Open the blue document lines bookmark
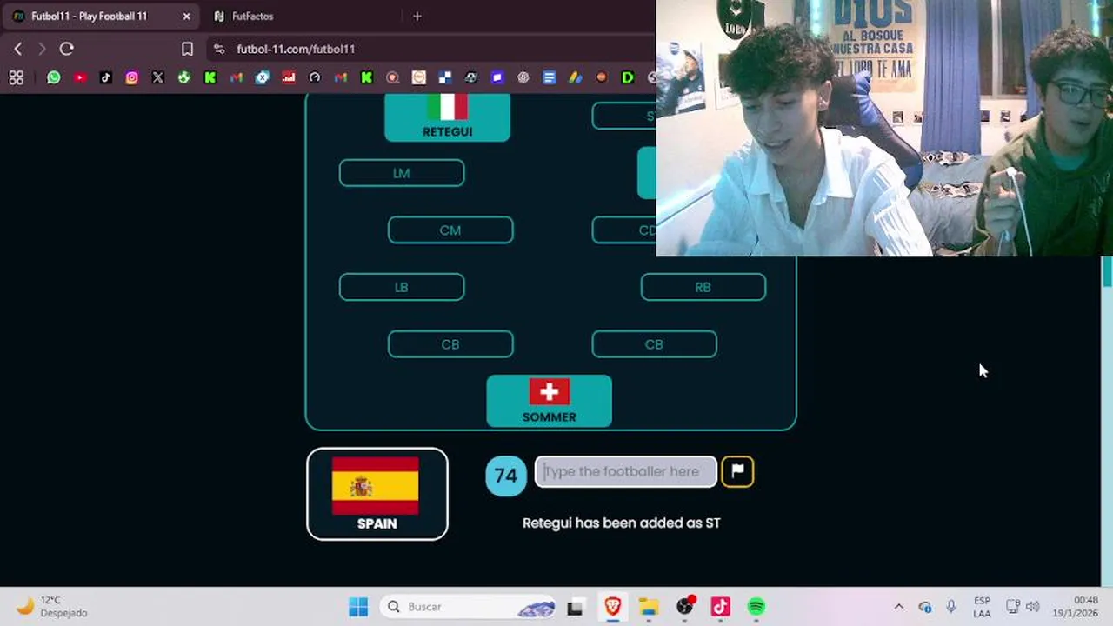 click(x=550, y=77)
